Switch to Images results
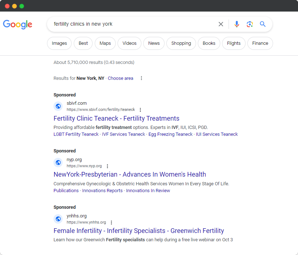Image resolution: width=298 pixels, height=255 pixels. [59, 43]
